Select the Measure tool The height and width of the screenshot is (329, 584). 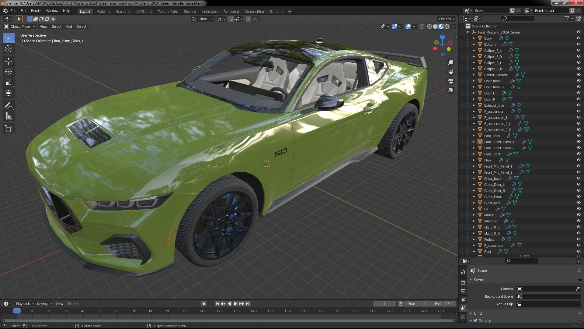[x=9, y=116]
